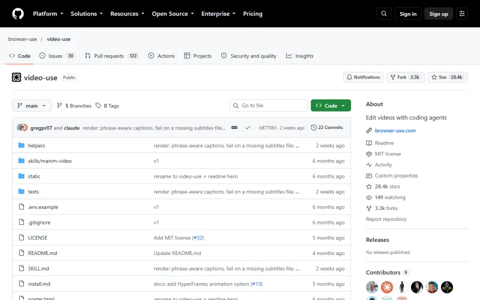Image resolution: width=480 pixels, height=300 pixels.
Task: Click the eye icon beside 149 watching
Action: 369,197
